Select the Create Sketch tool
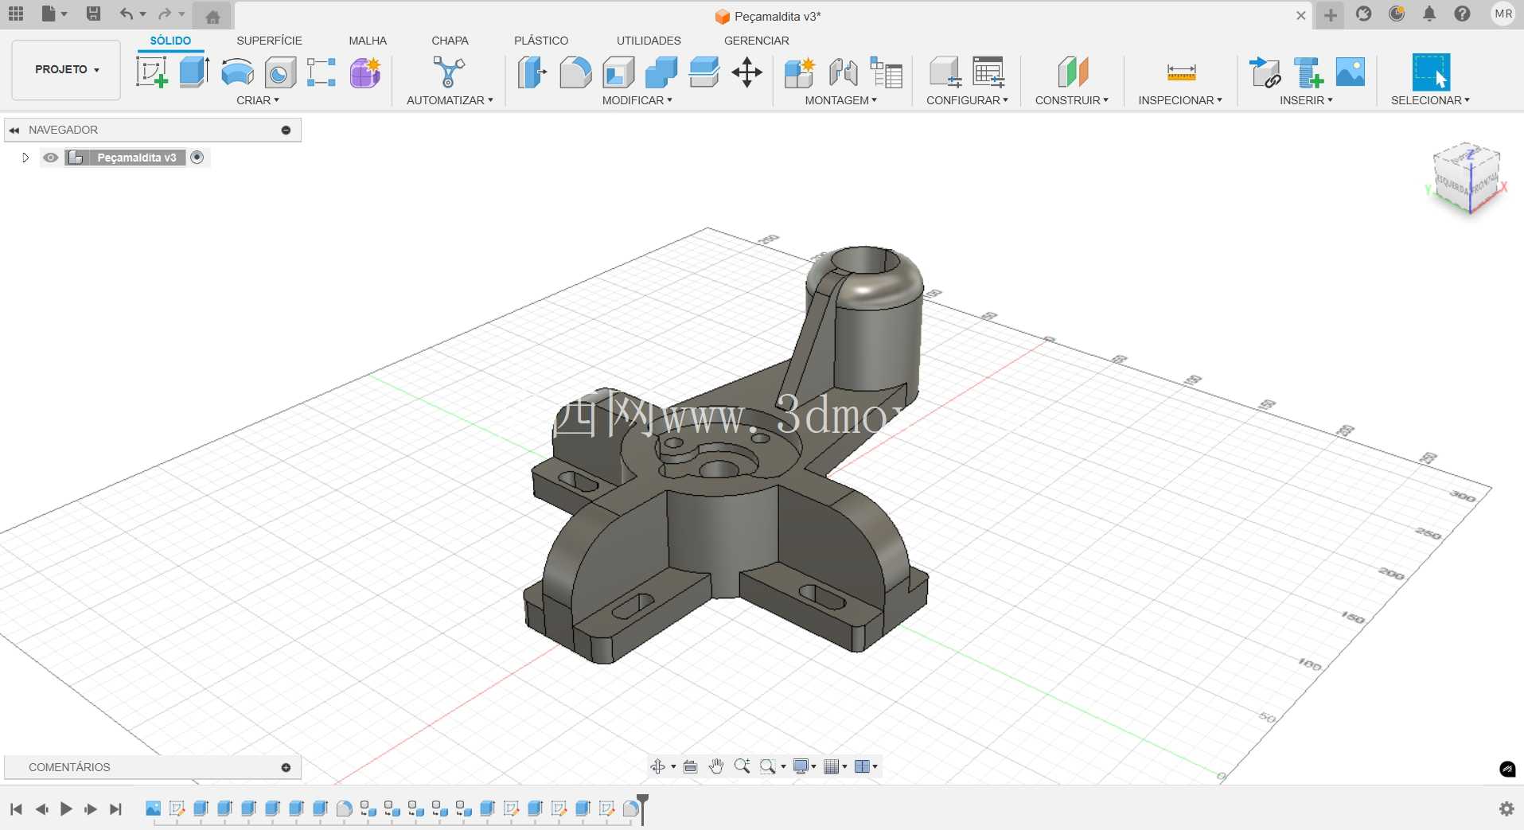Screen dimensions: 1524x830 click(x=151, y=72)
